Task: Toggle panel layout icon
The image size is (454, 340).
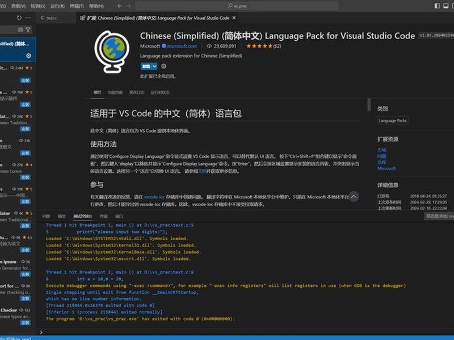Action: [446, 6]
